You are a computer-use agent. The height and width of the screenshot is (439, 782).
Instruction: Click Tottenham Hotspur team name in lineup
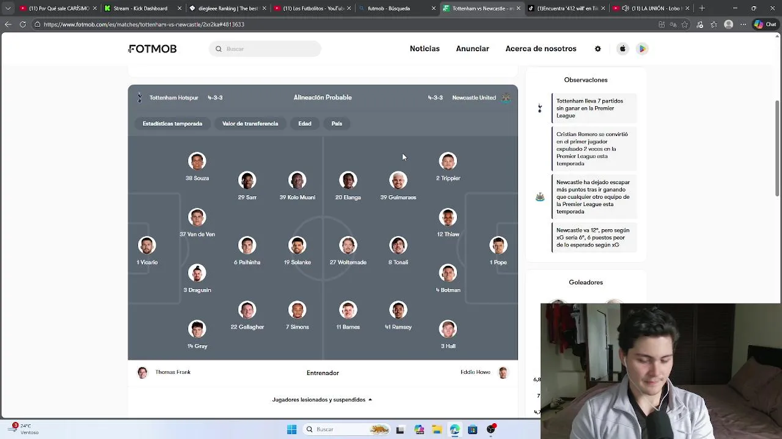(174, 98)
